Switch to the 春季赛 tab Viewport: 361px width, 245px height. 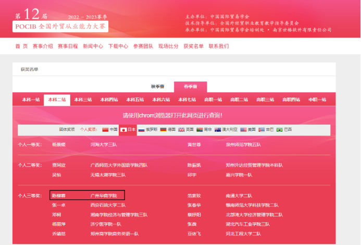[x=190, y=87]
